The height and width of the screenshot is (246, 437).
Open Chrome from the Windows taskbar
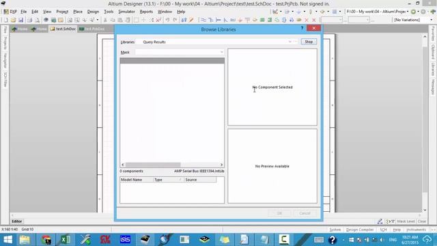click(46, 240)
